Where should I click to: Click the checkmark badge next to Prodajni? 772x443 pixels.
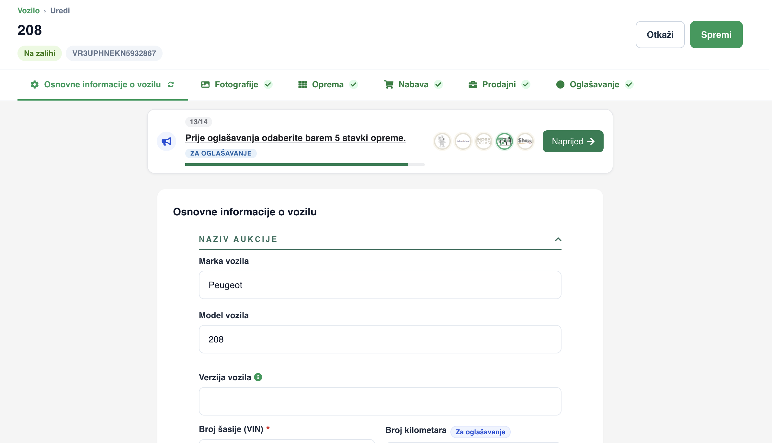tap(526, 84)
